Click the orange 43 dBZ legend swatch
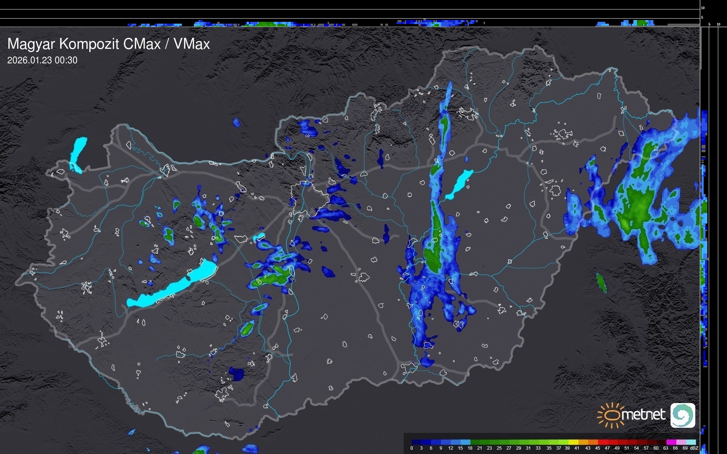 click(x=593, y=442)
